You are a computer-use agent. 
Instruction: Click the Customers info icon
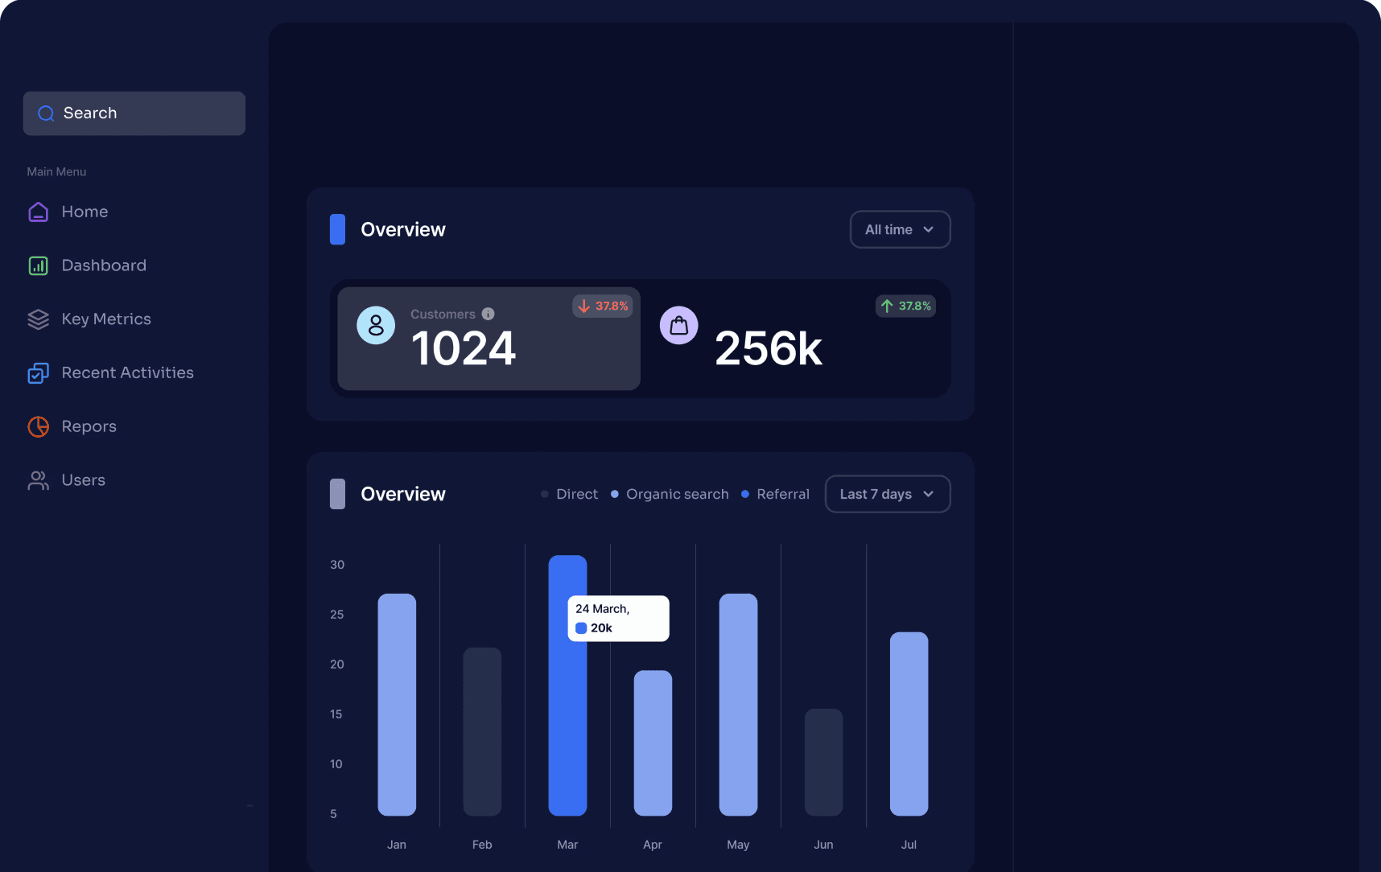[488, 314]
